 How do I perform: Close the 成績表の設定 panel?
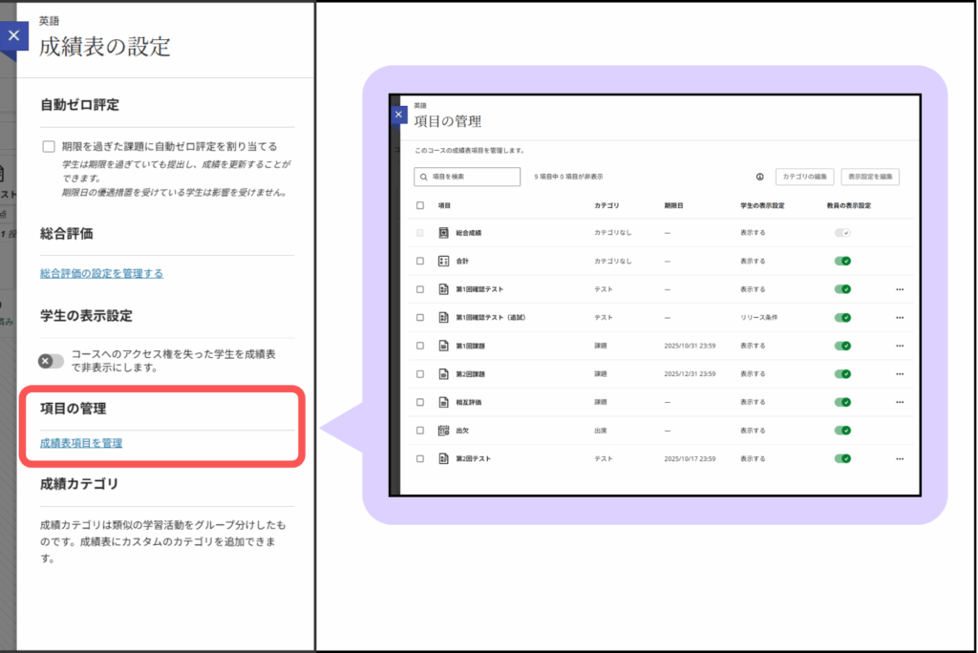[12, 35]
